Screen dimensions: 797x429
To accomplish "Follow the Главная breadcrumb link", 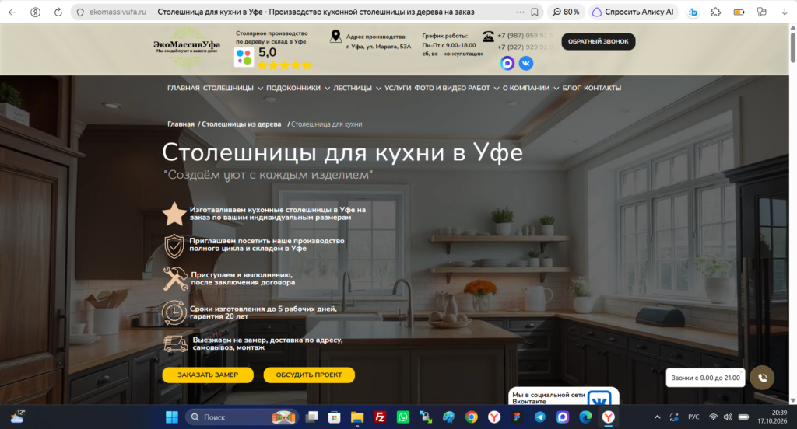I will click(x=181, y=124).
